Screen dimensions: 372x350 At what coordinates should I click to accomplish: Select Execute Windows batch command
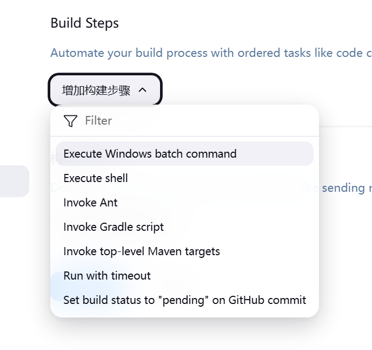click(184, 154)
